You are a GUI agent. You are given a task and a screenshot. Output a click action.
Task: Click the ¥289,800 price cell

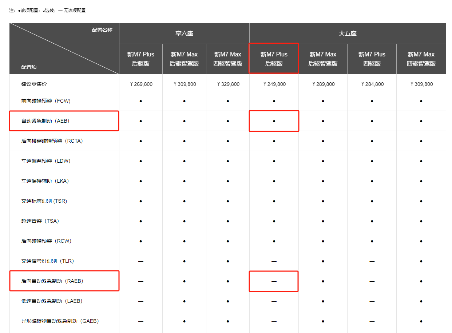pos(323,84)
